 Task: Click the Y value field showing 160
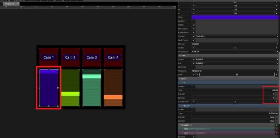[235, 6]
